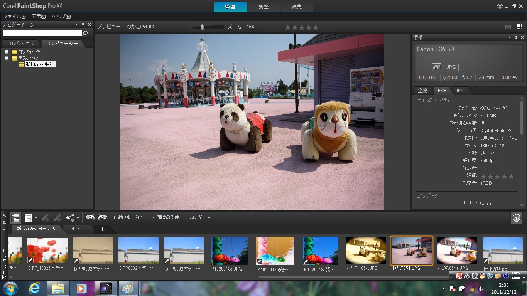527x296 pixels.
Task: Open the ファイル menu
Action: (x=14, y=17)
